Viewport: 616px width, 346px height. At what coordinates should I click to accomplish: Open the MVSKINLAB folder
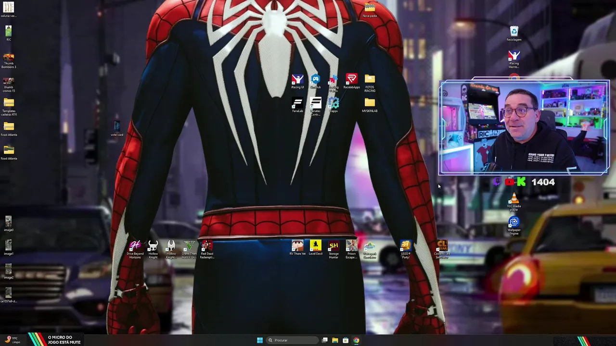click(370, 105)
